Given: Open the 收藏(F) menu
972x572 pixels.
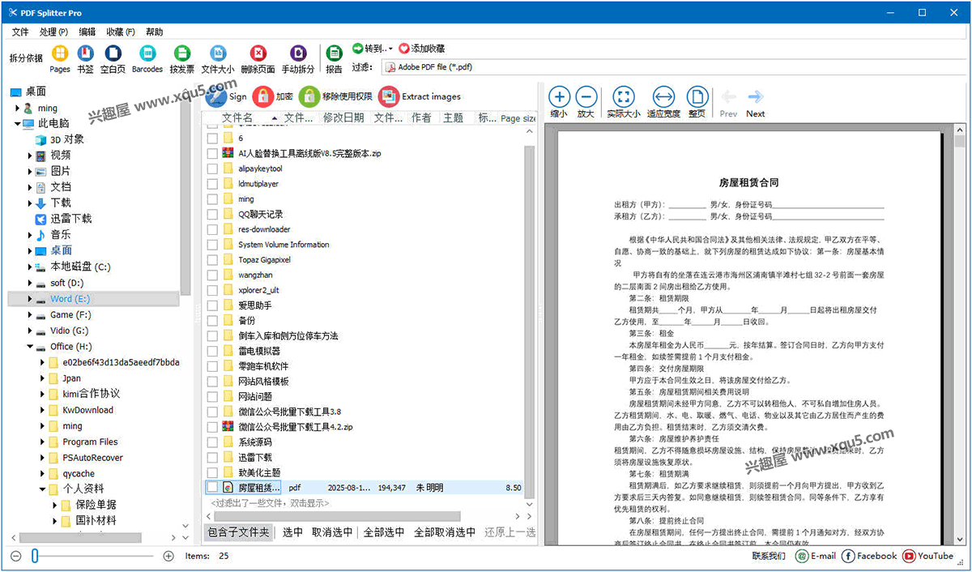Looking at the screenshot, I should pyautogui.click(x=120, y=32).
